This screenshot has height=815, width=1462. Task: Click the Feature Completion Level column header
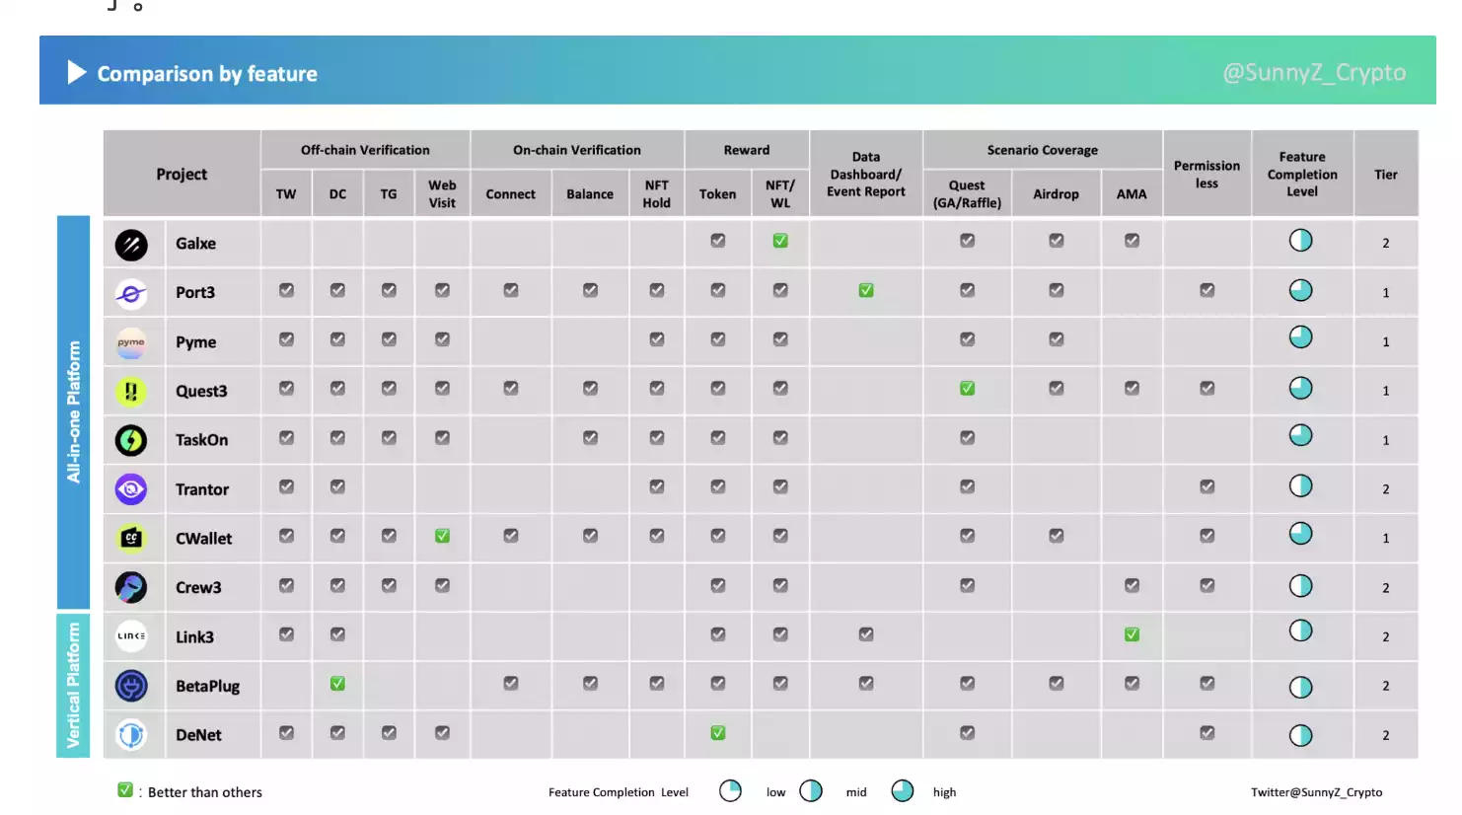1301,174
